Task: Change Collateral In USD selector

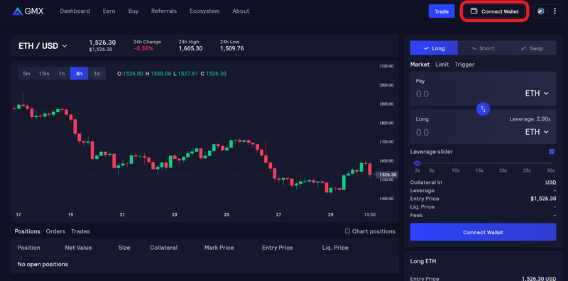Action: pyautogui.click(x=550, y=182)
